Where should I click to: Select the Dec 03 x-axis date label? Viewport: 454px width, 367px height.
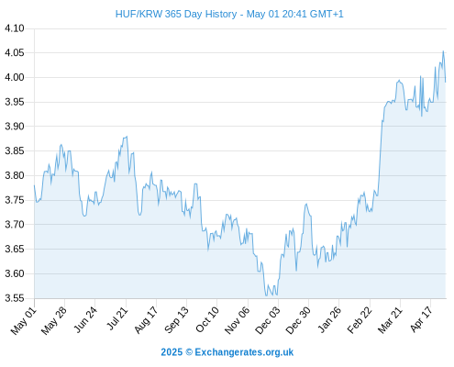[x=267, y=320]
